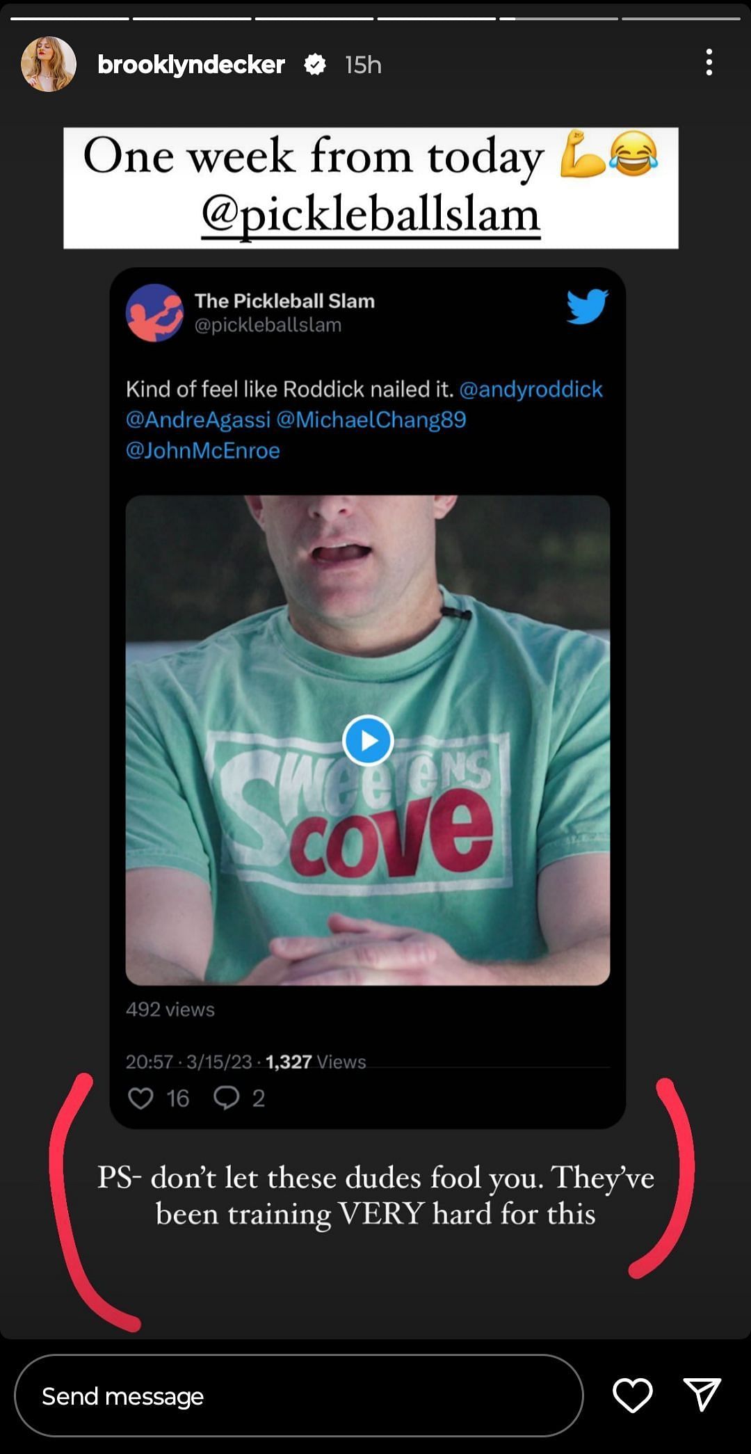
Task: Tap the tweet reply bubble icon
Action: (x=226, y=1098)
